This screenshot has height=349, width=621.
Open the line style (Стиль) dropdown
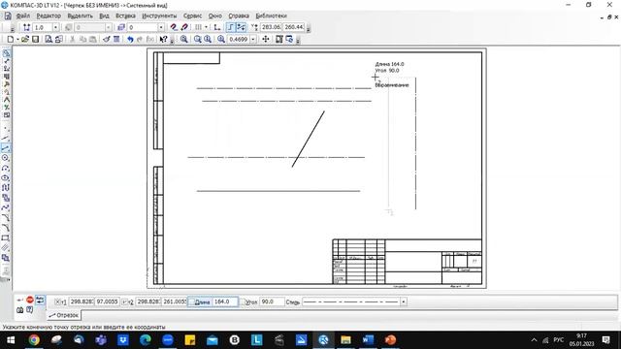(x=404, y=301)
